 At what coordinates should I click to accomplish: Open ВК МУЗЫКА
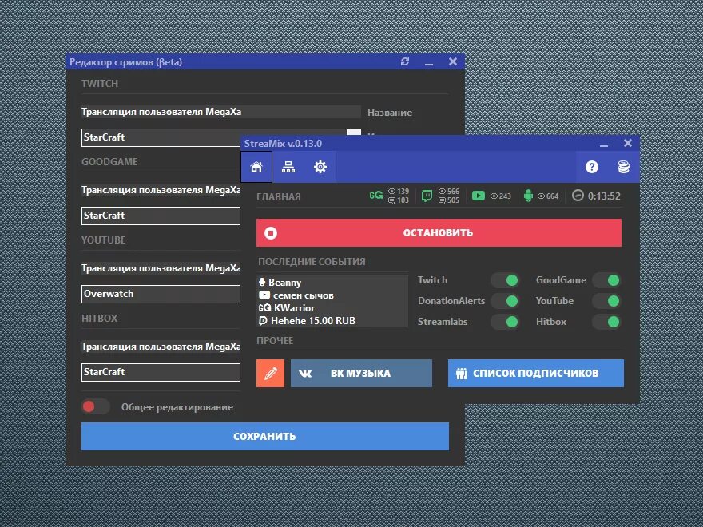pos(361,373)
